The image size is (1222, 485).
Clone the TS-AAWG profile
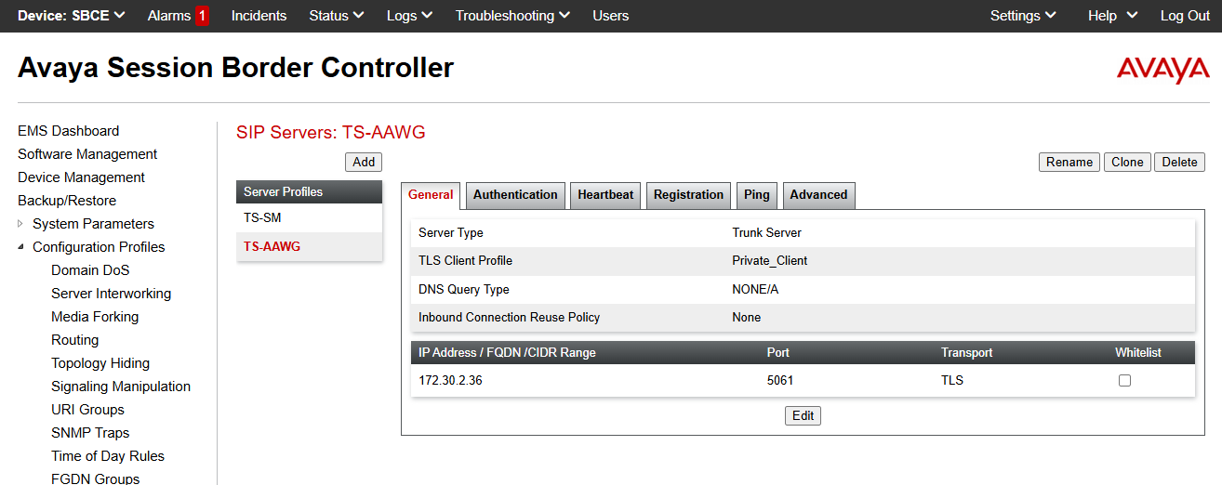tap(1127, 162)
